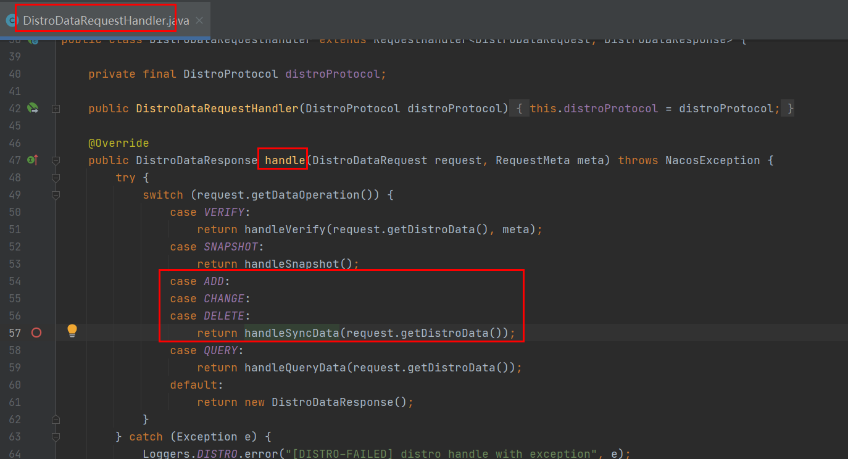Click the handle method name on line 47

click(285, 160)
